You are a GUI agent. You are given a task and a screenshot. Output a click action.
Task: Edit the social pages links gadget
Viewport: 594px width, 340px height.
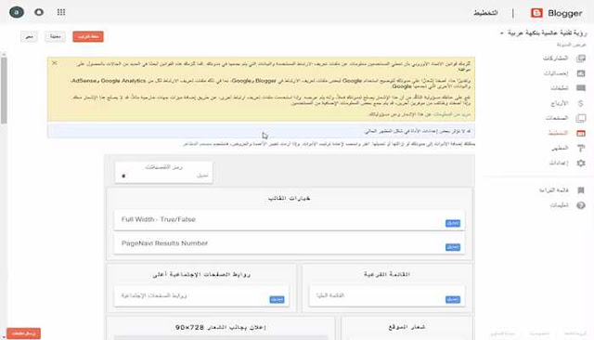pyautogui.click(x=277, y=299)
